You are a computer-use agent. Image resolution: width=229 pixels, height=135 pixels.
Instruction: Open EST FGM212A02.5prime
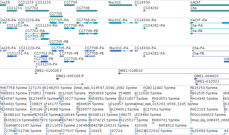145,91
